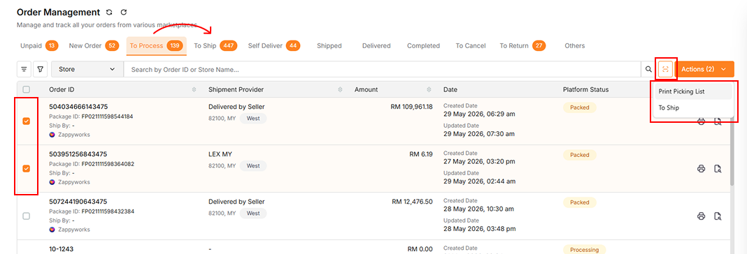This screenshot has width=747, height=254.
Task: Click the 447 badge on To Ship
Action: click(x=229, y=45)
